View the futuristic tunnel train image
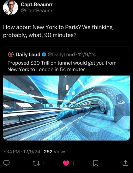This screenshot has width=133, height=173. tap(66, 108)
